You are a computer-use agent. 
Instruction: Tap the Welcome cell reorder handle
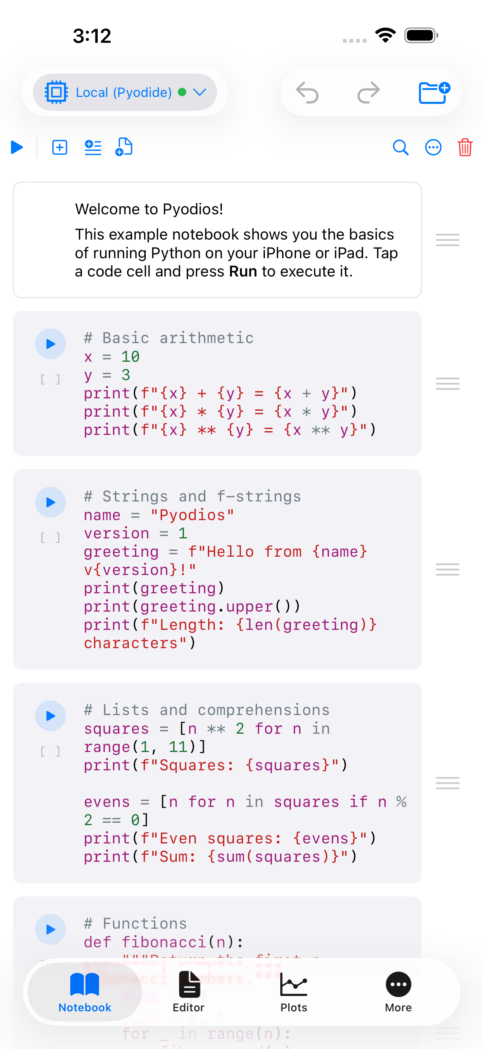point(448,240)
